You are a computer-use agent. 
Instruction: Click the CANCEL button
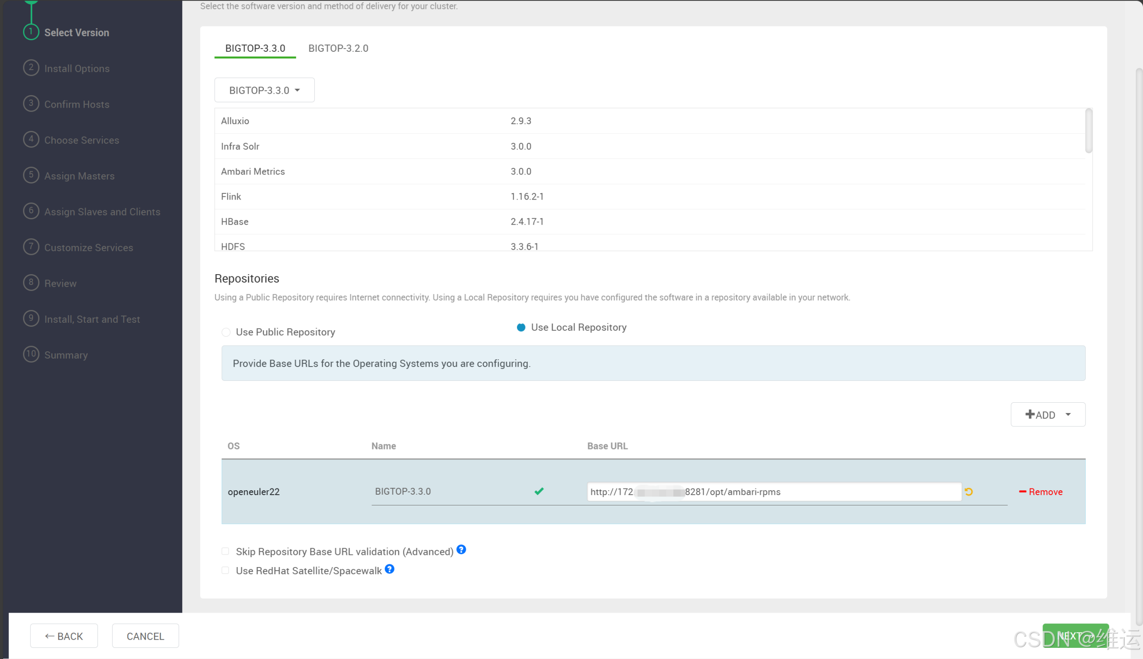click(x=145, y=635)
